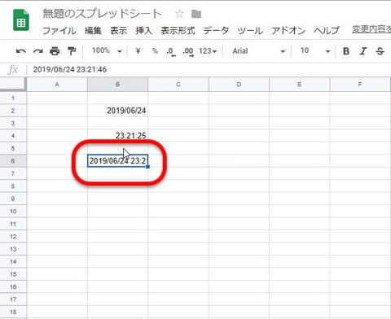Format as percent

(x=155, y=50)
